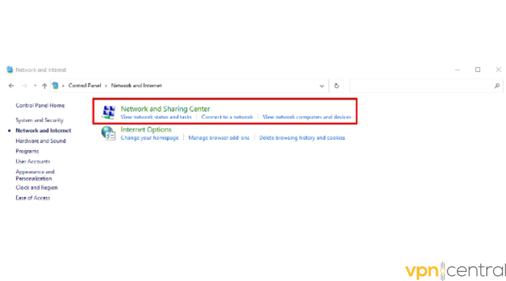Click the window title bar icon
This screenshot has width=506, height=281.
click(x=10, y=70)
